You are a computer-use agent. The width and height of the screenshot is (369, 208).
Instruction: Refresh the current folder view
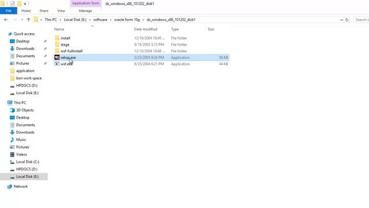pos(347,20)
